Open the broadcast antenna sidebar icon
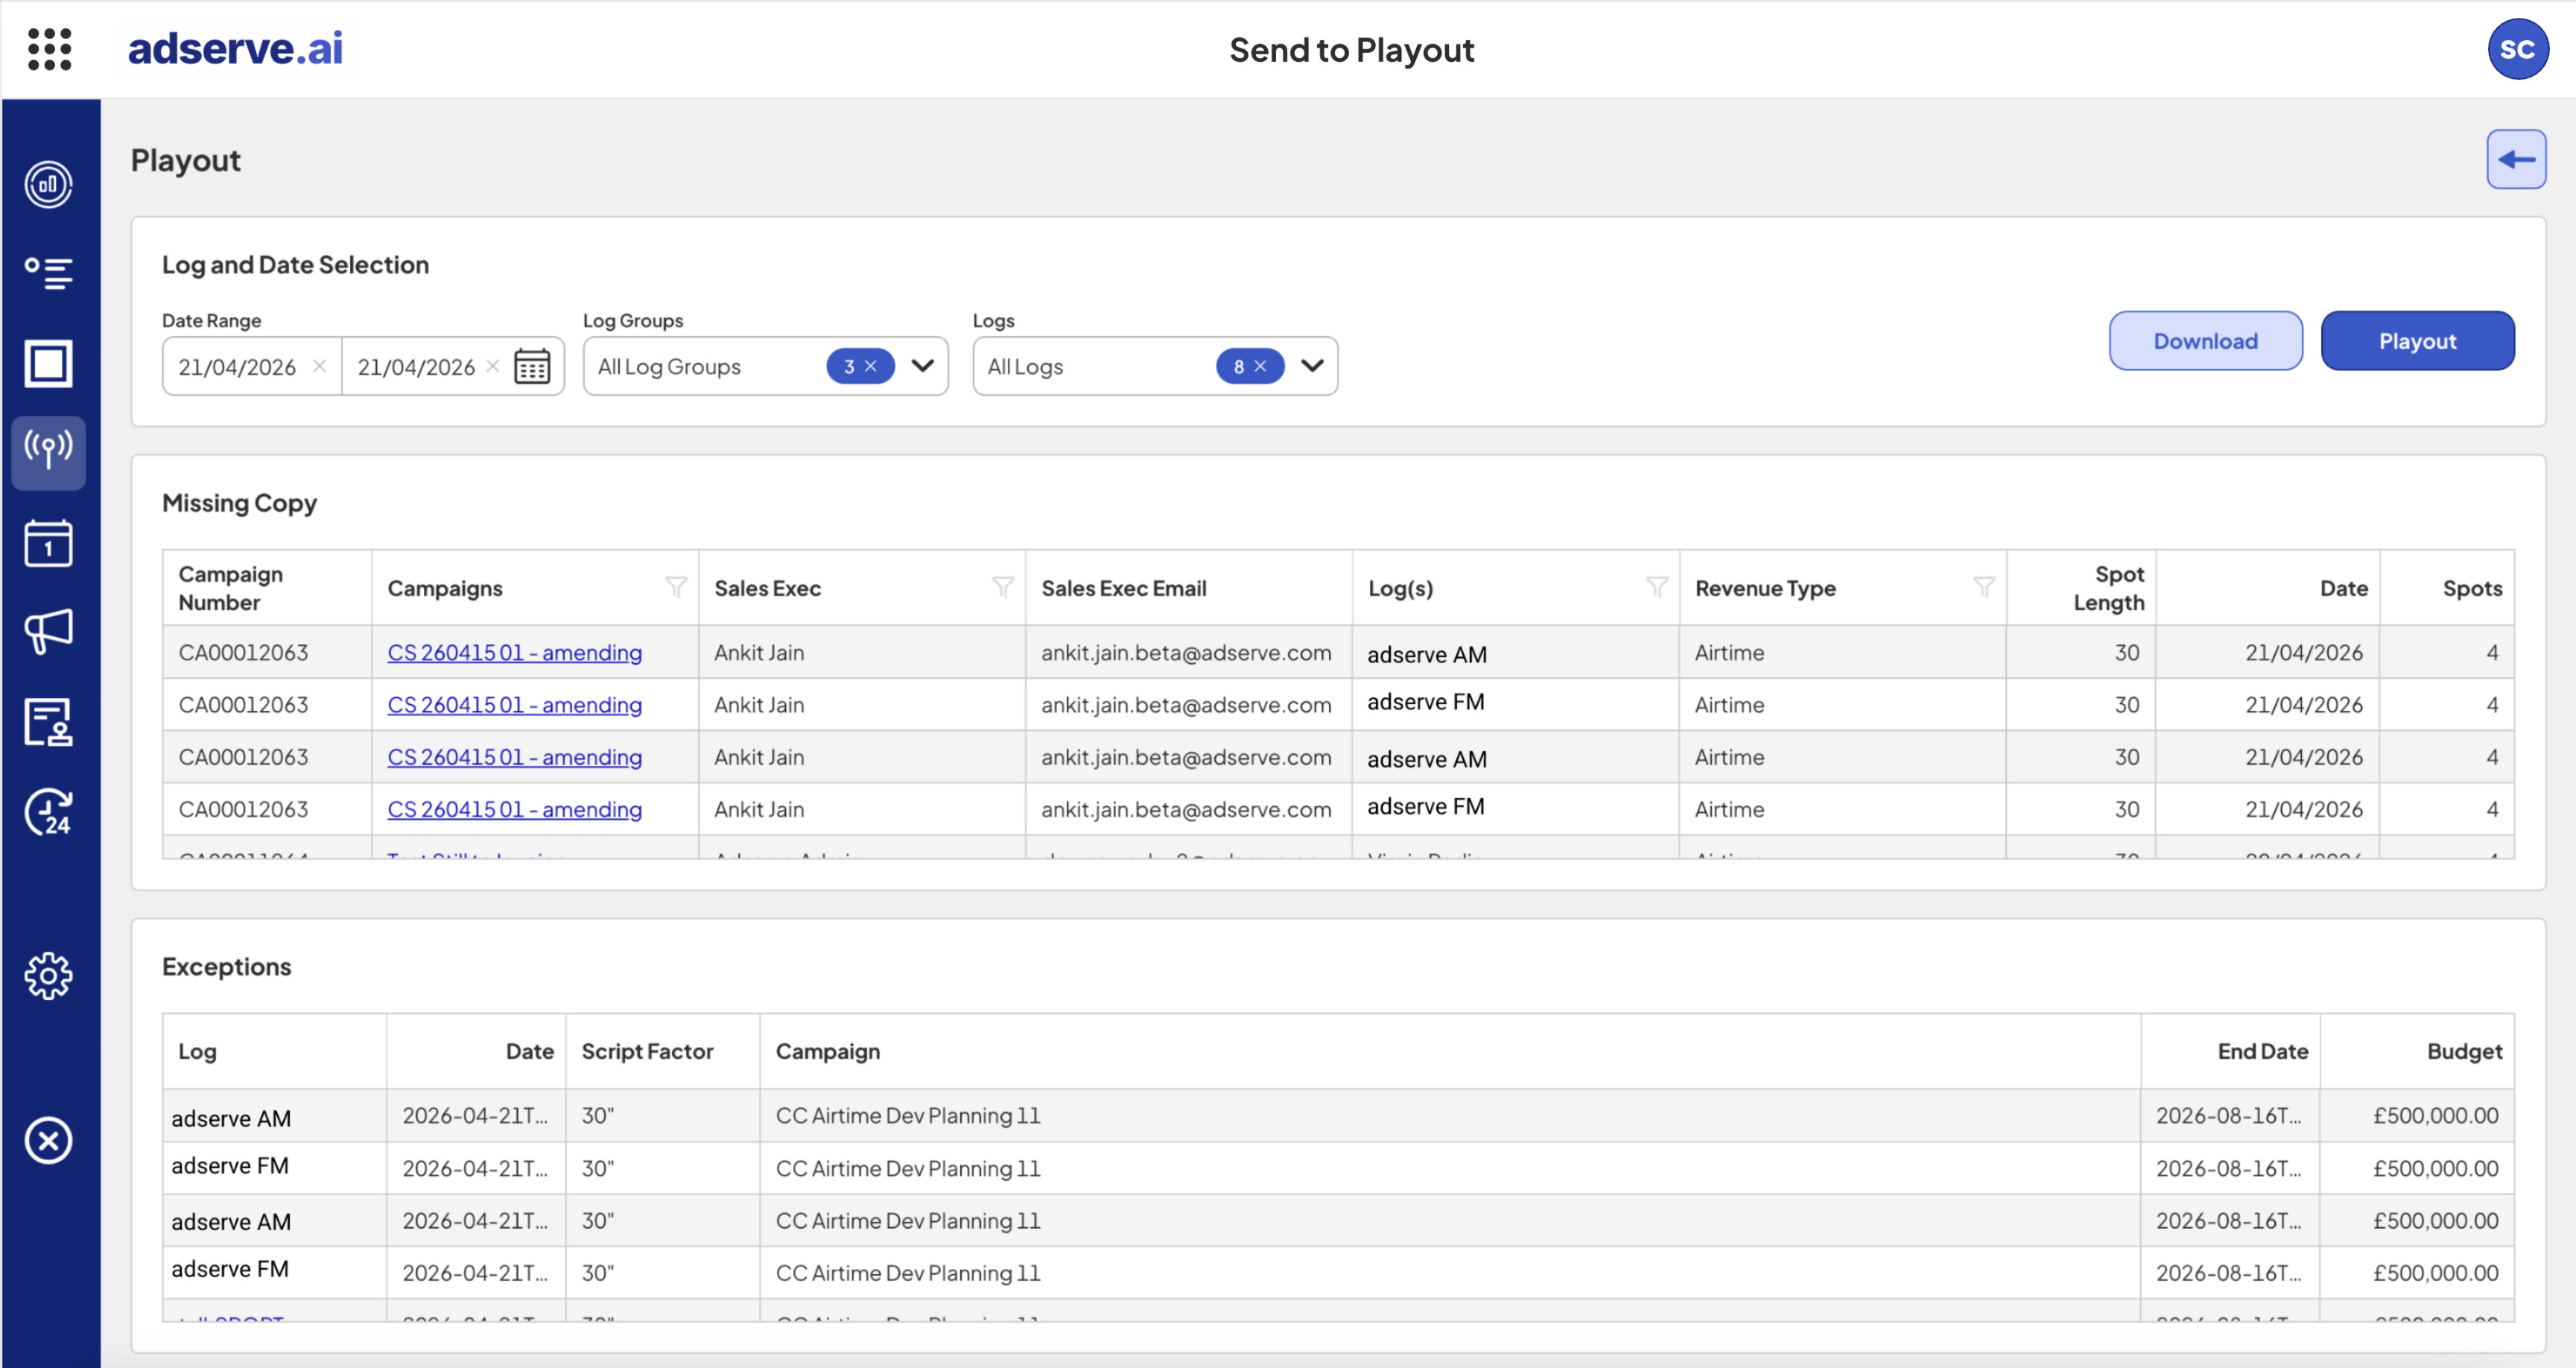The height and width of the screenshot is (1368, 2576). click(x=48, y=452)
